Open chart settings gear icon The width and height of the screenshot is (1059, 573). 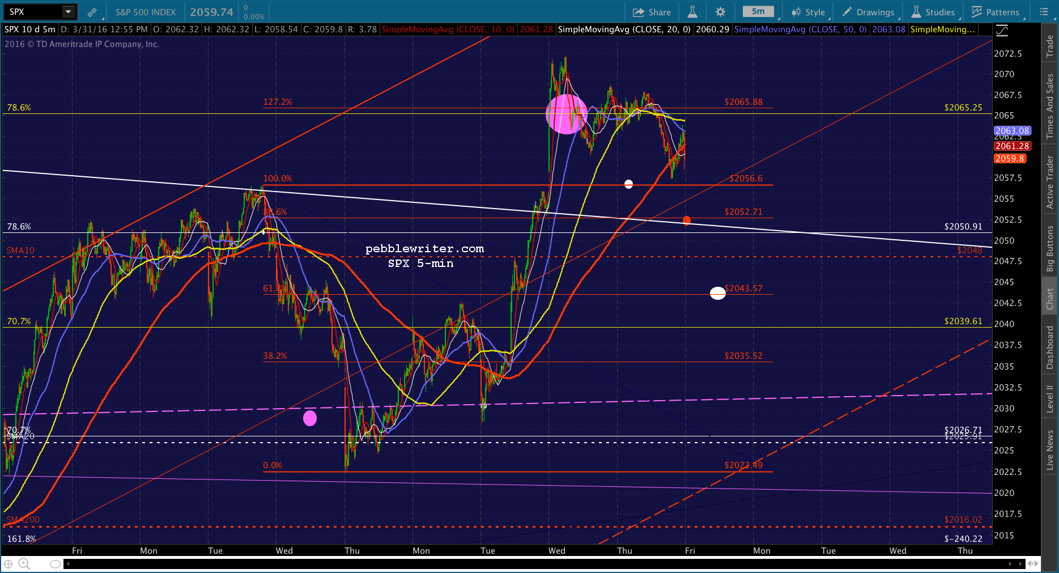[x=720, y=12]
